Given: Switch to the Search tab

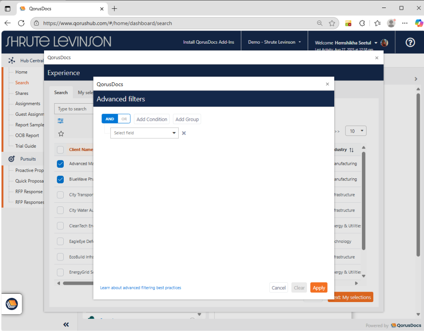Looking at the screenshot, I should click(61, 92).
